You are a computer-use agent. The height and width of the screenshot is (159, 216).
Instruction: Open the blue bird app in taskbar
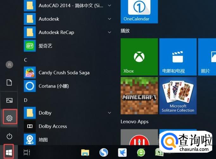122,152
